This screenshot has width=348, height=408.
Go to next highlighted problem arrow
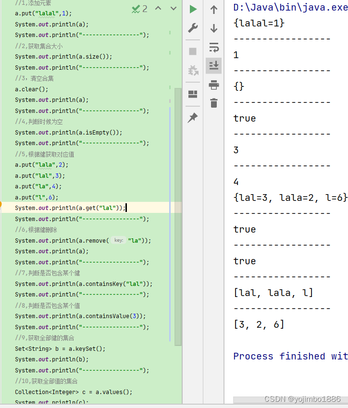pos(174,9)
